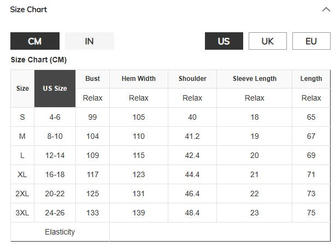Click the 2XL size row label
Screen dimensions: 335x246
(22, 194)
